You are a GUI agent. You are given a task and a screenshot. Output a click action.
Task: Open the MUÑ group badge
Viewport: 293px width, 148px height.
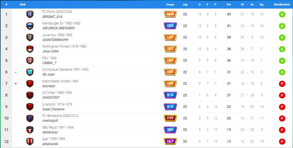[x=170, y=14]
